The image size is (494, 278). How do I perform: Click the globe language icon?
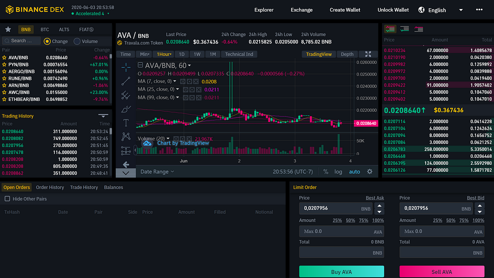click(422, 10)
